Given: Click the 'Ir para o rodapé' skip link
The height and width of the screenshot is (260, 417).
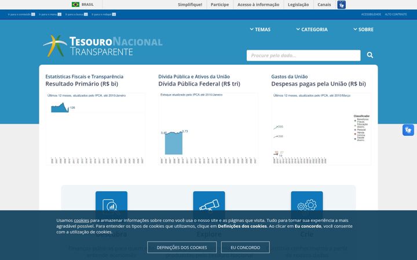Looking at the screenshot, I should 104,14.
